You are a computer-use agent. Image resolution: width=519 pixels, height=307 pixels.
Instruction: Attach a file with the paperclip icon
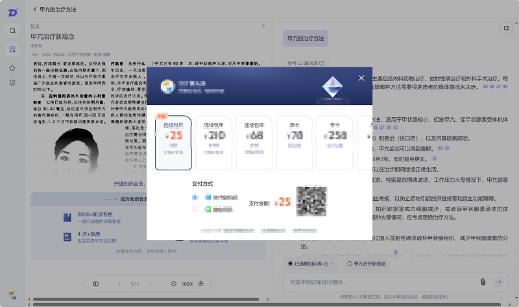483,282
